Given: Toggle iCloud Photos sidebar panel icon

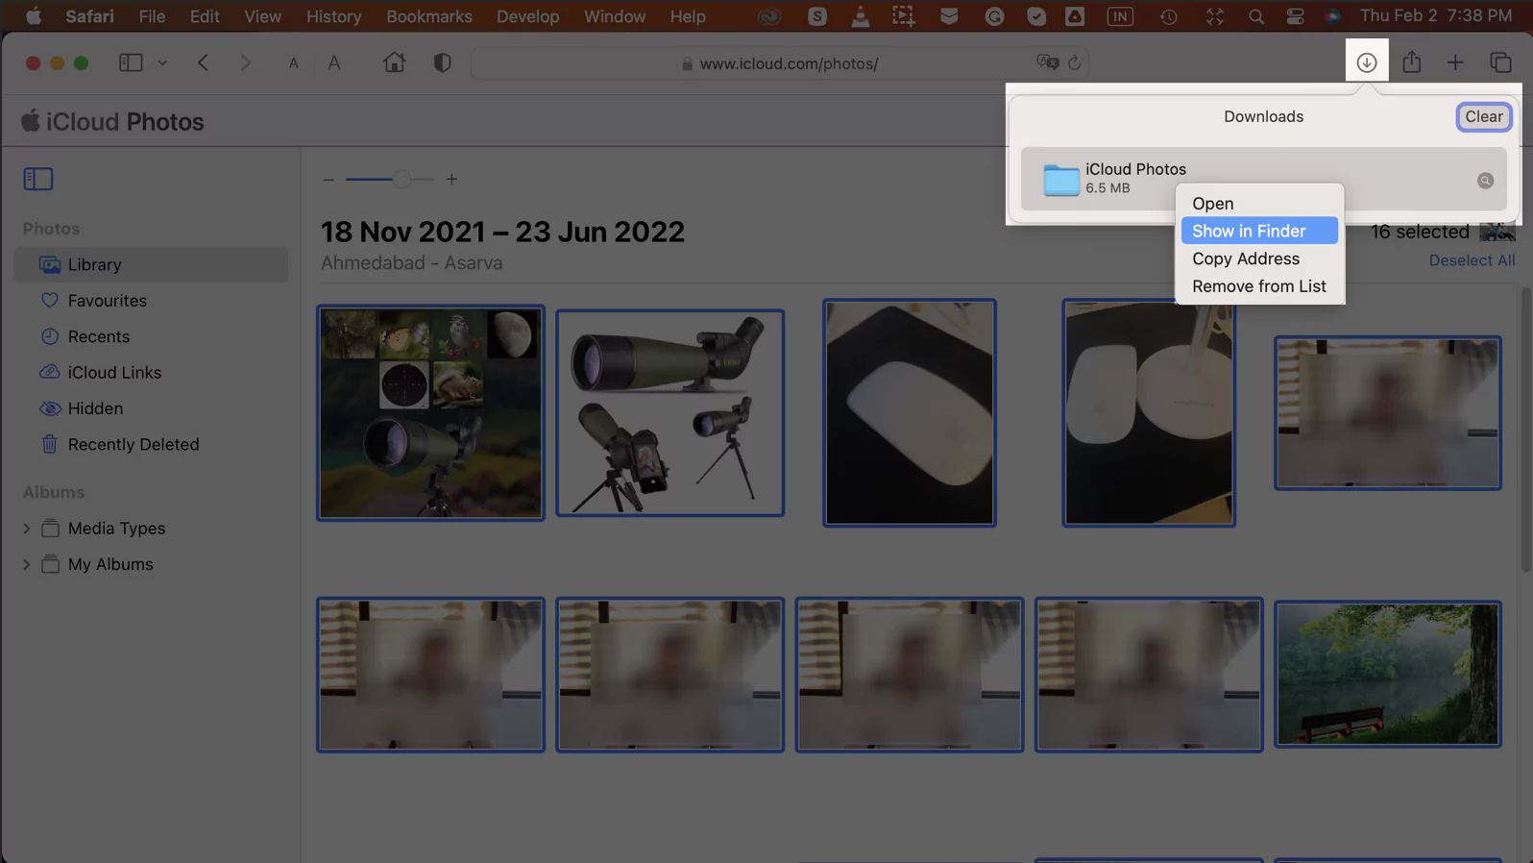Looking at the screenshot, I should (x=38, y=179).
